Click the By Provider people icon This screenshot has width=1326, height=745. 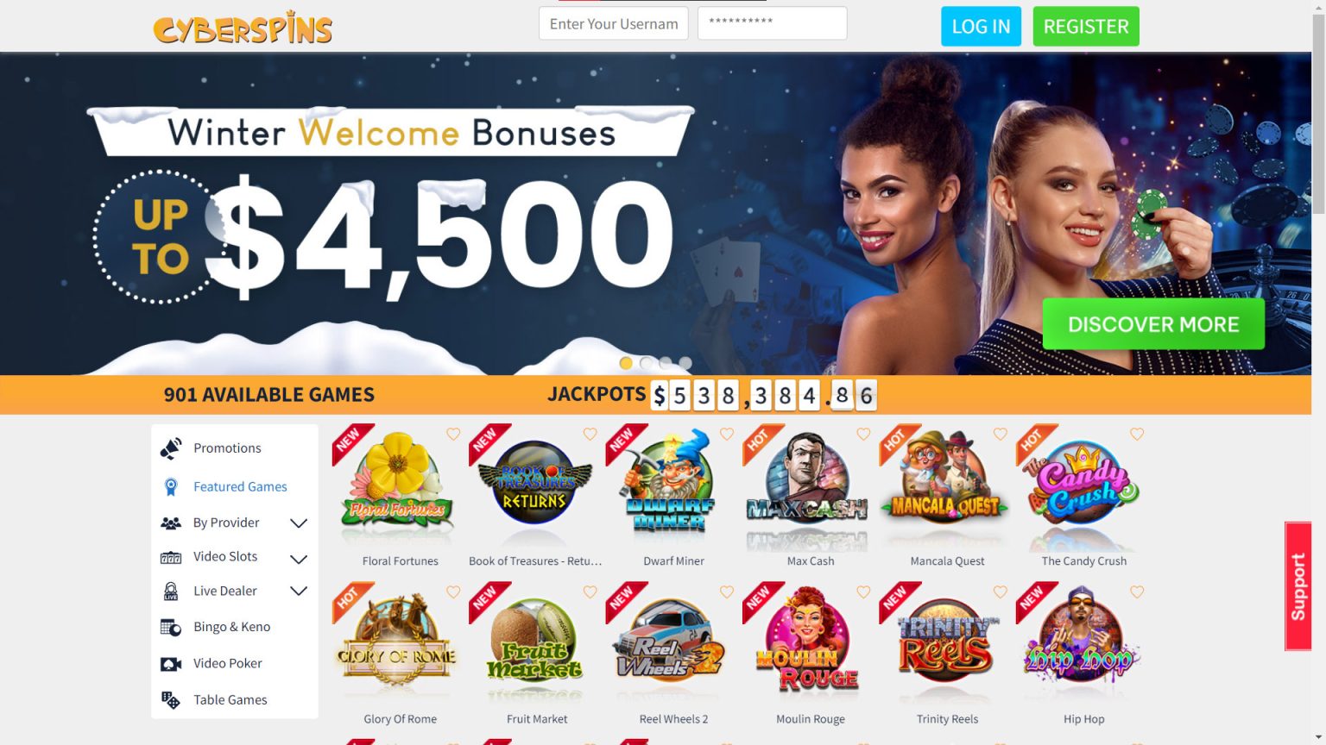click(x=171, y=523)
